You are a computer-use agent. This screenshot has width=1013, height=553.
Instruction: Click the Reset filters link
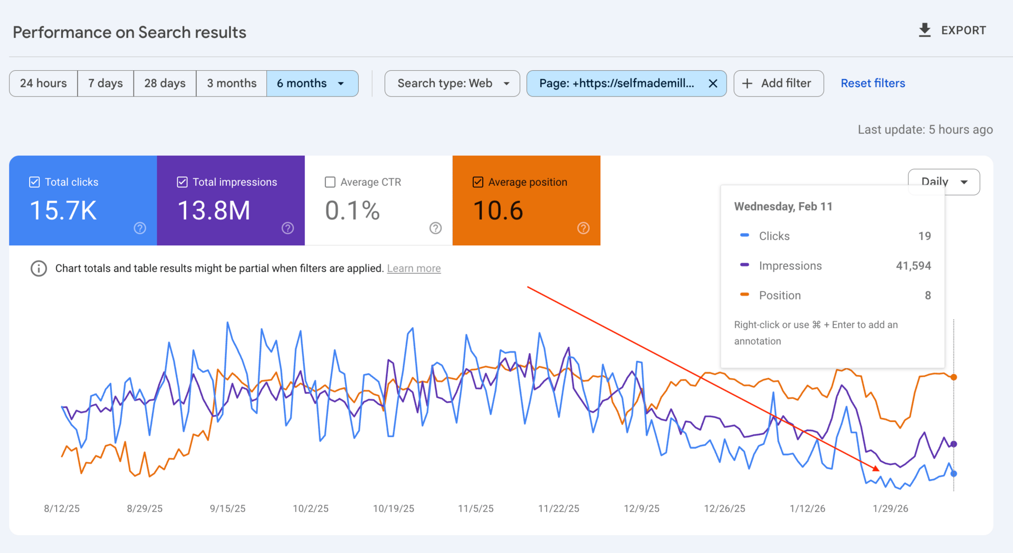pos(873,83)
